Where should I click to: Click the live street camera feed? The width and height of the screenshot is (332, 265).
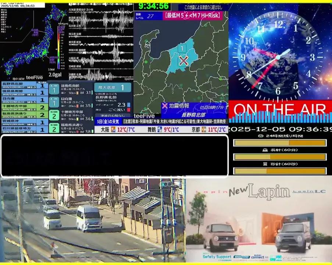93,220
